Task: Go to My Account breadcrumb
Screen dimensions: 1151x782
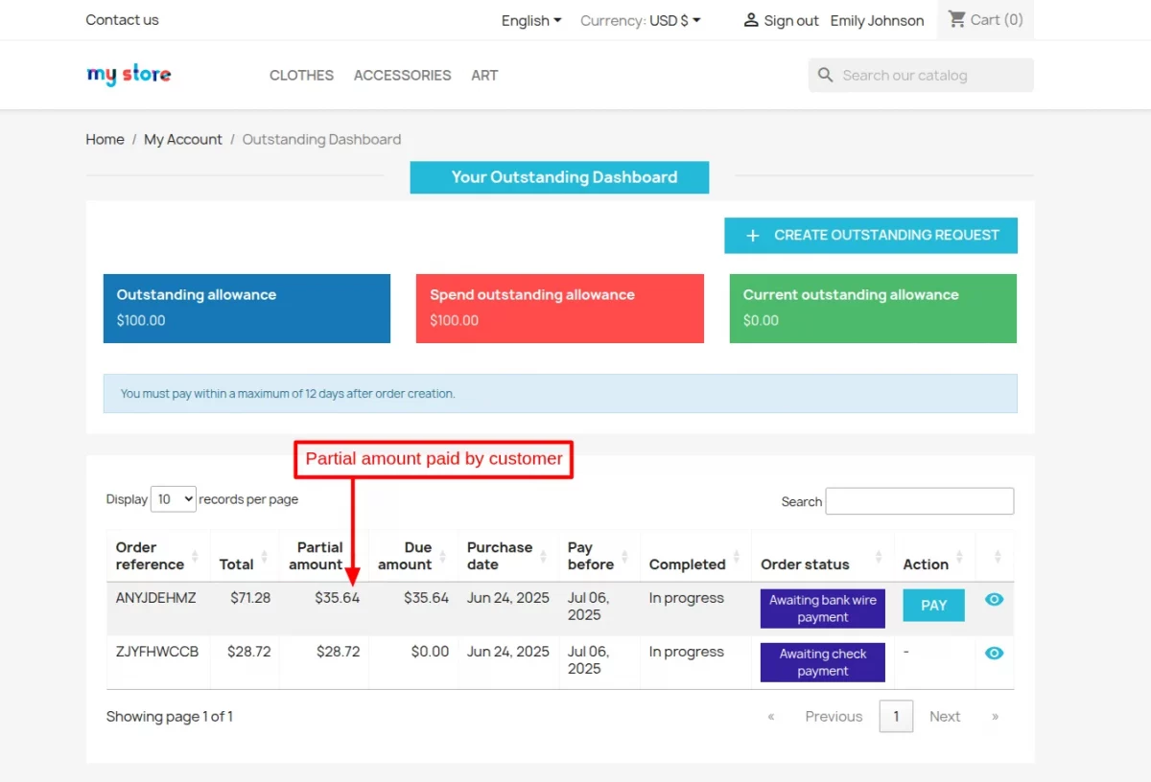Action: (183, 139)
